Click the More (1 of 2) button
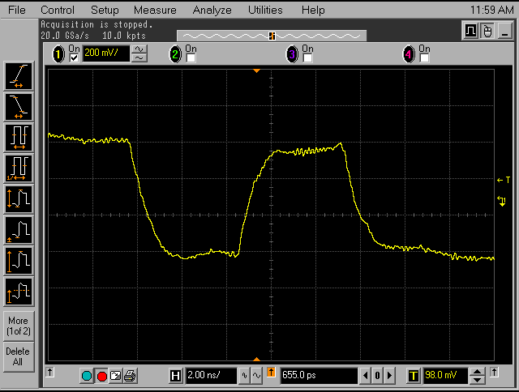519x392 pixels. click(18, 326)
